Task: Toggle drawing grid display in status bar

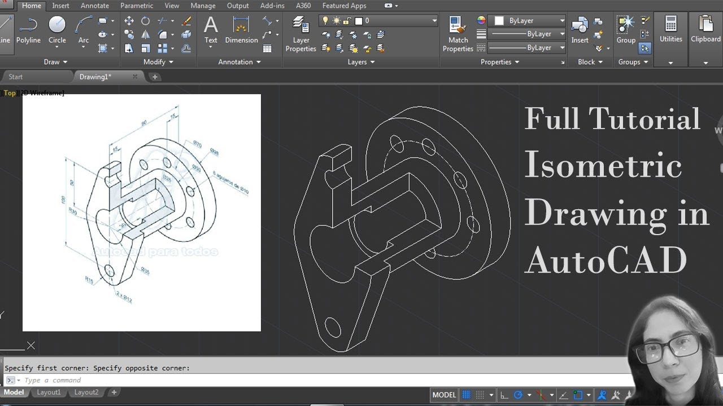Action: coord(467,395)
